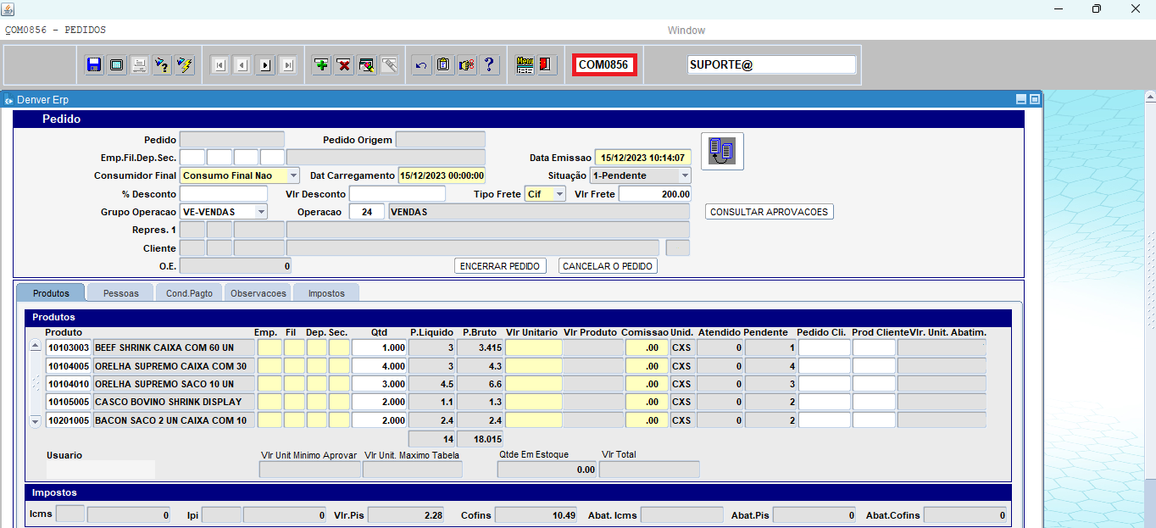Viewport: 1156px width, 528px height.
Task: Click the Operacao code field showing 24
Action: (x=366, y=212)
